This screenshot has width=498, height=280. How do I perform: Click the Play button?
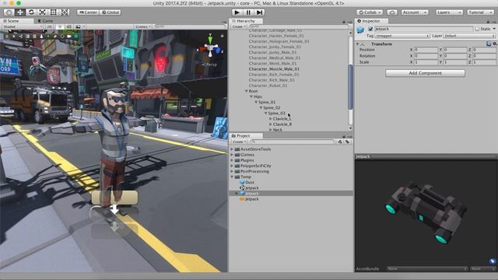tap(237, 12)
